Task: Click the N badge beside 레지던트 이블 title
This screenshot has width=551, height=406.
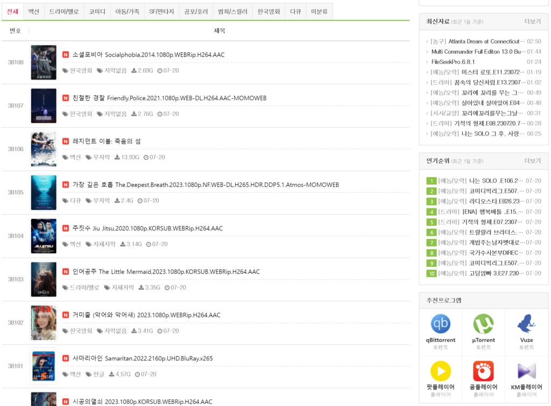Action: (x=66, y=141)
